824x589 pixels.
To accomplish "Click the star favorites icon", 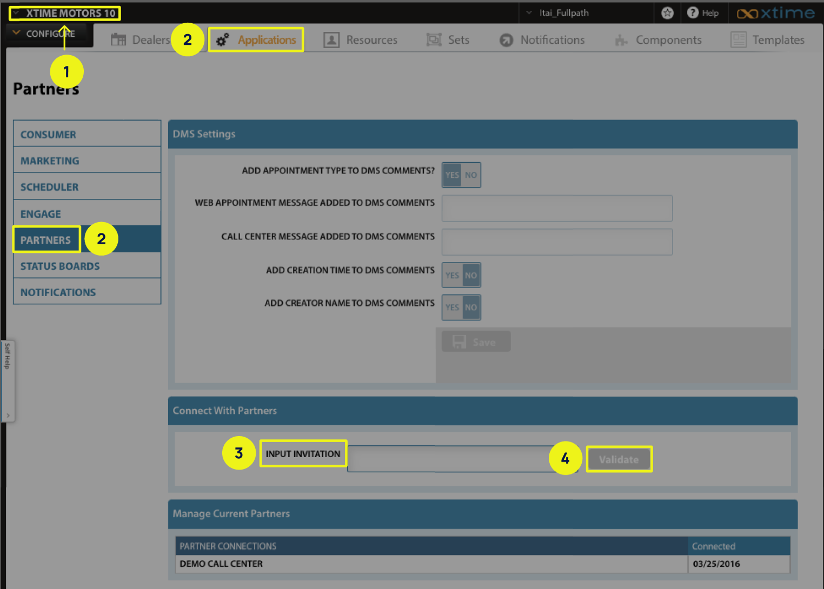I will (x=667, y=13).
